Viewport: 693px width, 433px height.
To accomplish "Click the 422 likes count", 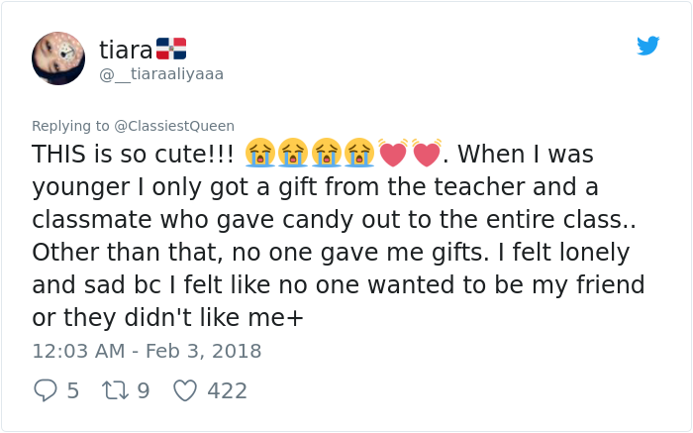I will click(x=227, y=390).
